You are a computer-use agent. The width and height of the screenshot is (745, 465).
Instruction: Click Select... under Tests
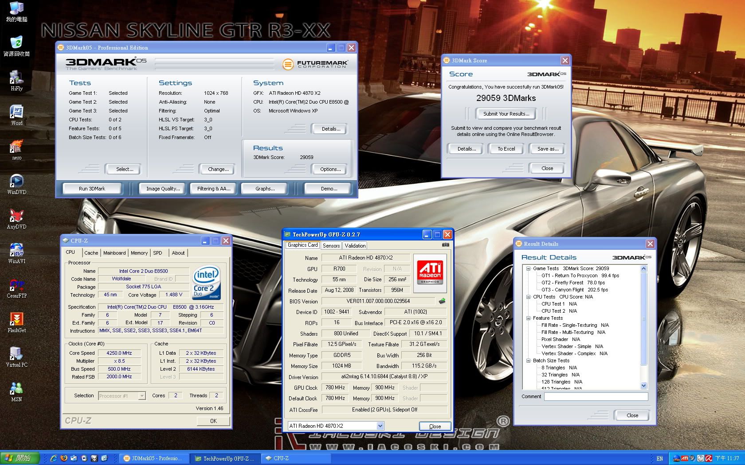[125, 169]
